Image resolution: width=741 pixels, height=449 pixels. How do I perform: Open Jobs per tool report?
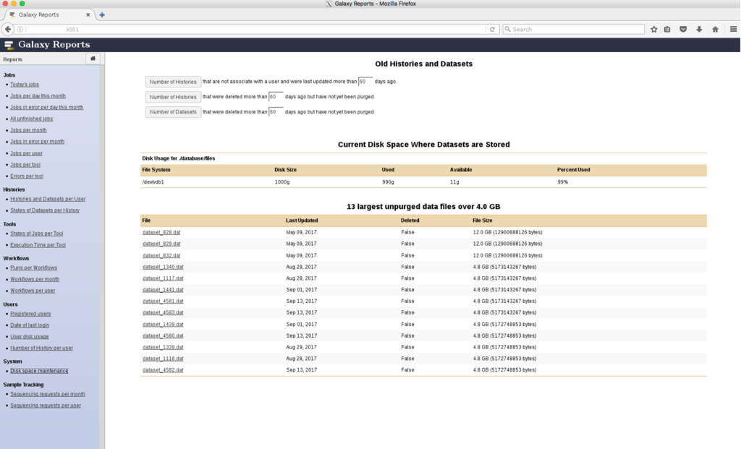pyautogui.click(x=25, y=165)
